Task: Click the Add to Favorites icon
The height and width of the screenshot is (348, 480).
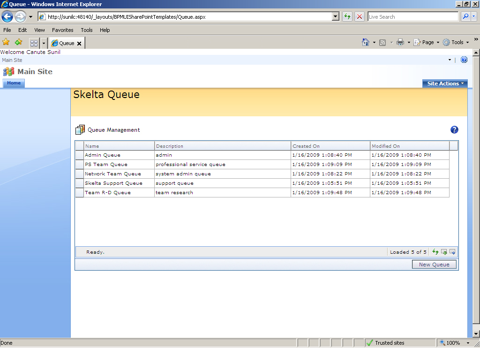Action: point(18,42)
